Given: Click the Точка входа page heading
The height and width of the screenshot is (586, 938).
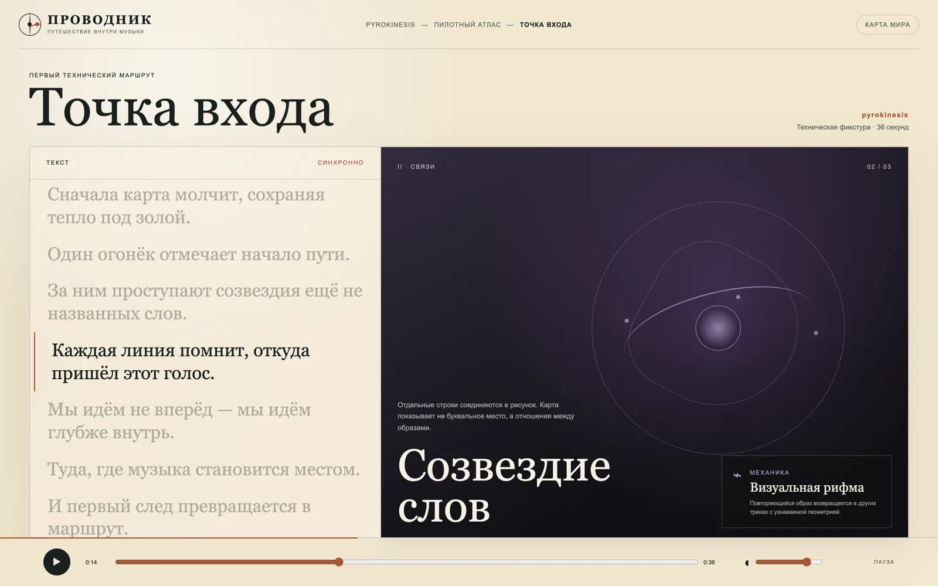Looking at the screenshot, I should [181, 108].
